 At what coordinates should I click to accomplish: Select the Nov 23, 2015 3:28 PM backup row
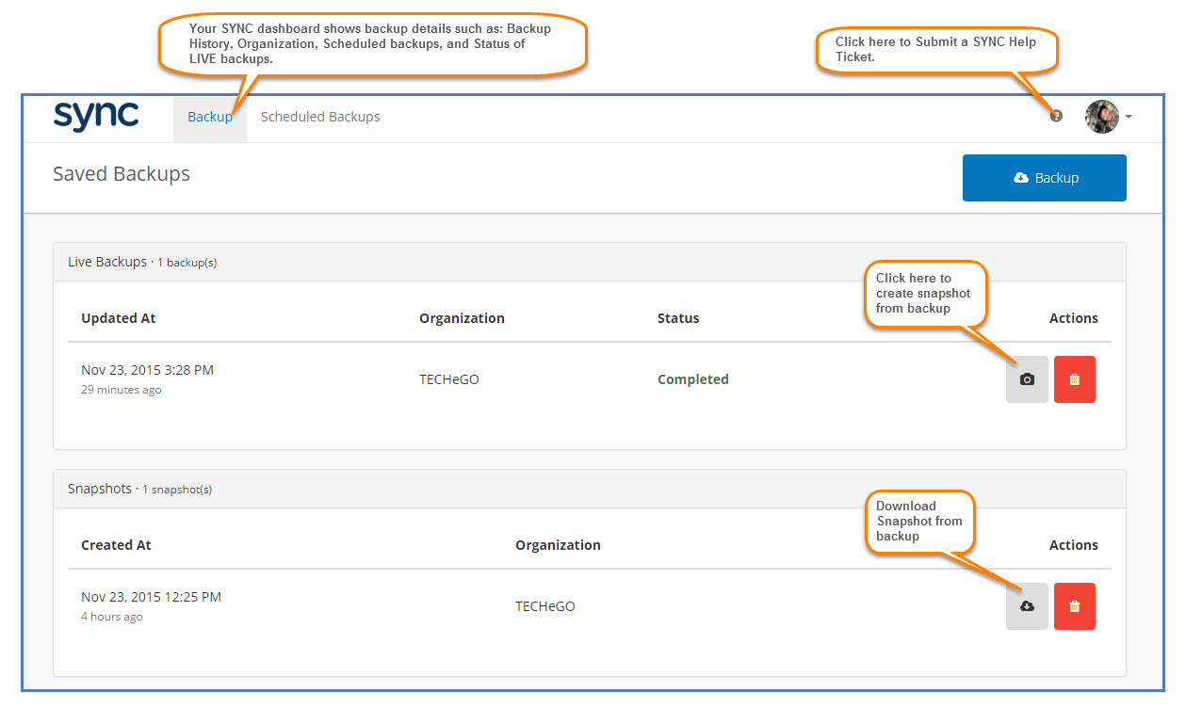point(147,370)
